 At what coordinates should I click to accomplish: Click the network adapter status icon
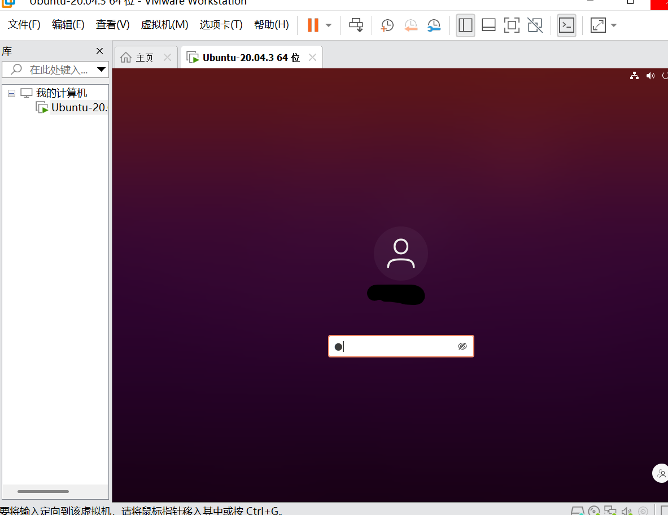pyautogui.click(x=610, y=510)
